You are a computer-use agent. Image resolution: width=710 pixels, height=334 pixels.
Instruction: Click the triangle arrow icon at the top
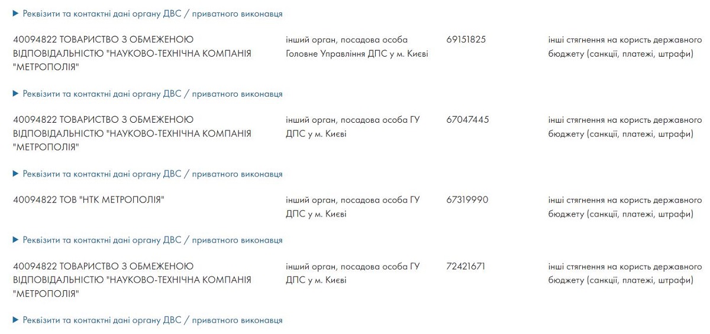tap(16, 14)
